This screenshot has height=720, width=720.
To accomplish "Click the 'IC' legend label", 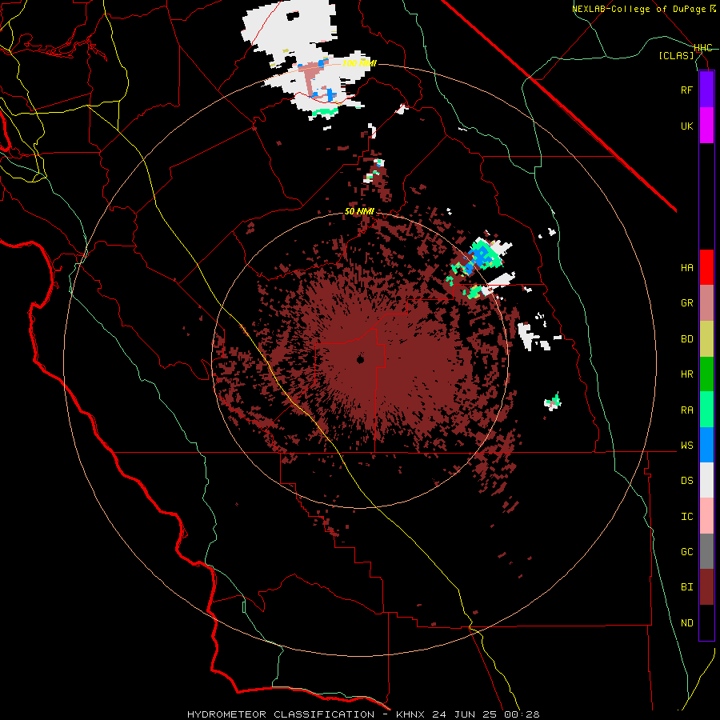I will (x=686, y=517).
